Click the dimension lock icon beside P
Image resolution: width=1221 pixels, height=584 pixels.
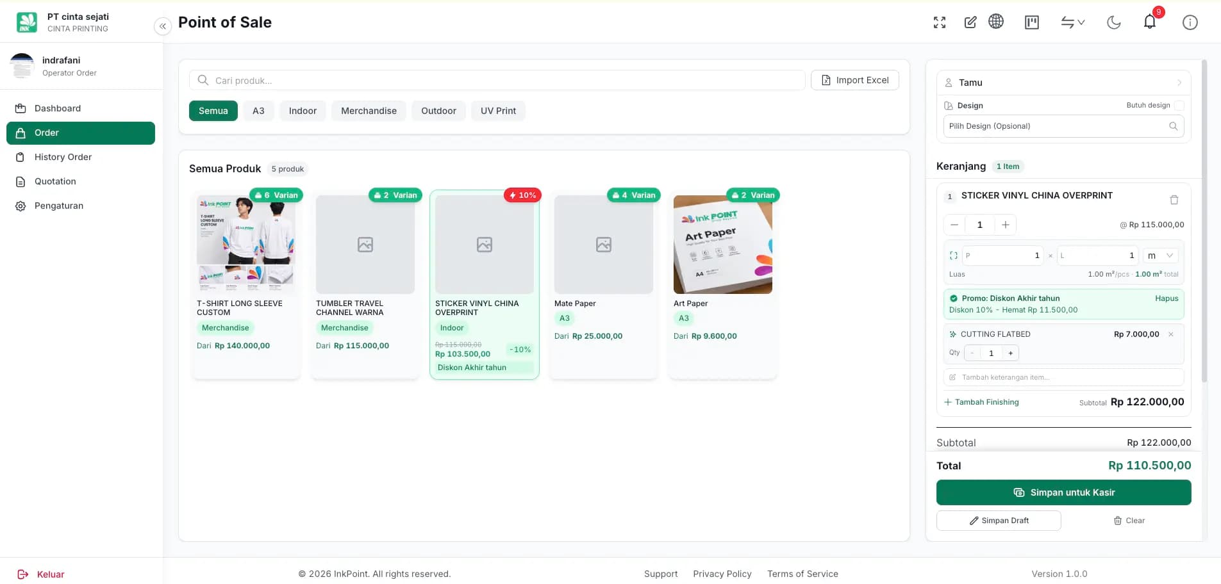(954, 255)
